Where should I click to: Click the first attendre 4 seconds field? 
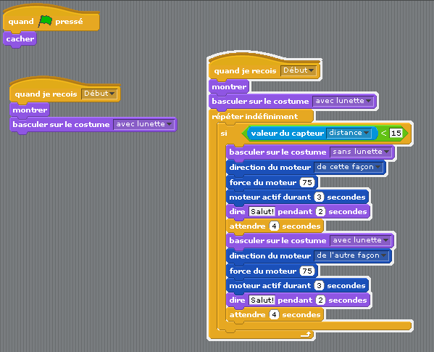pyautogui.click(x=274, y=226)
